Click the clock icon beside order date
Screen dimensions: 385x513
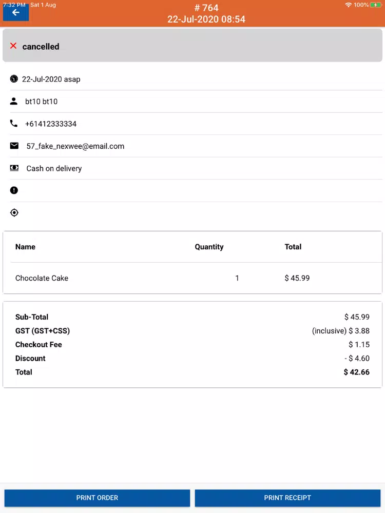pos(14,79)
